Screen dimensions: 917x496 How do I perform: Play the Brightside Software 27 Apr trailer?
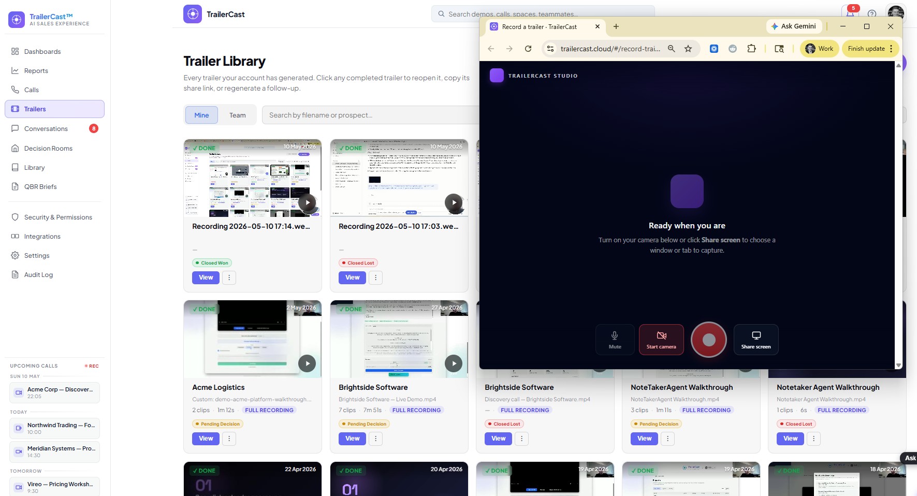click(x=454, y=363)
